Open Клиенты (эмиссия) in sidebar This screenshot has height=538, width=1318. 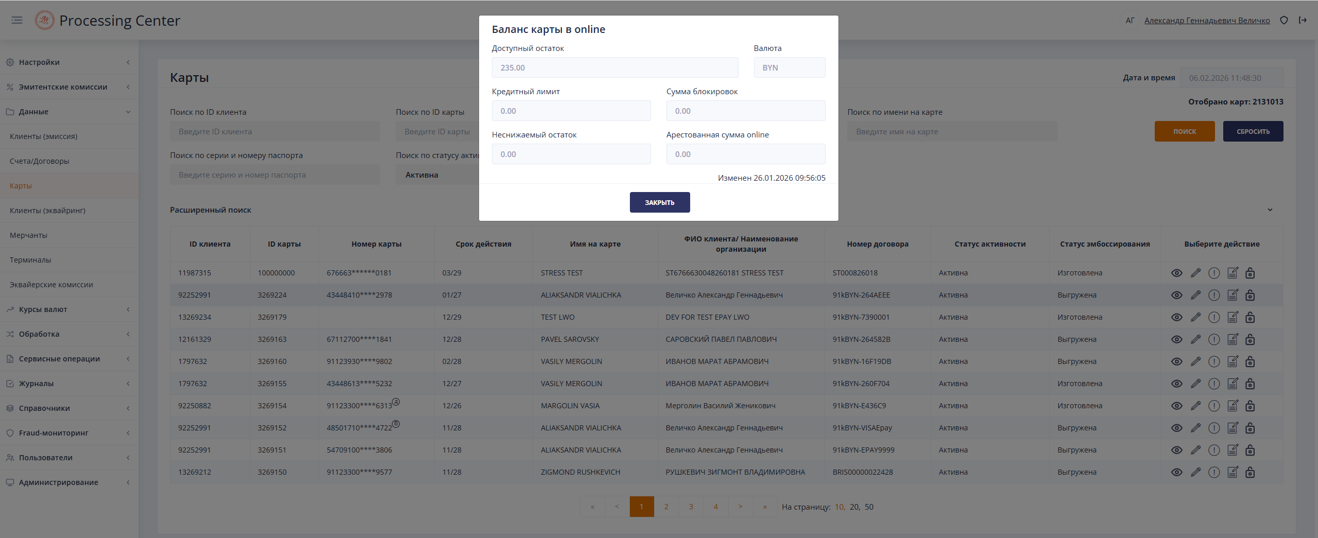click(x=44, y=136)
